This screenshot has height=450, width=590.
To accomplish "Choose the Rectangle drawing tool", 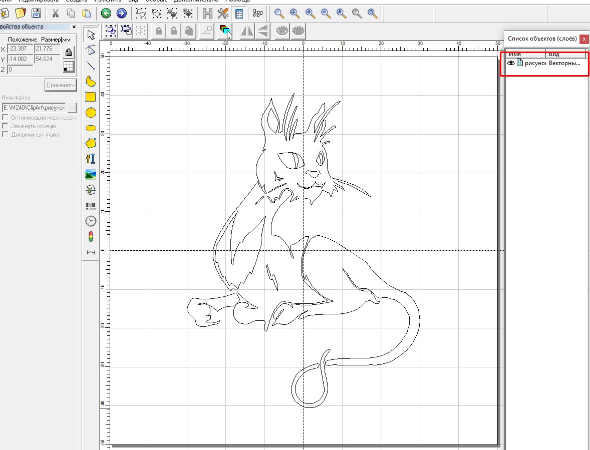I will coord(91,97).
